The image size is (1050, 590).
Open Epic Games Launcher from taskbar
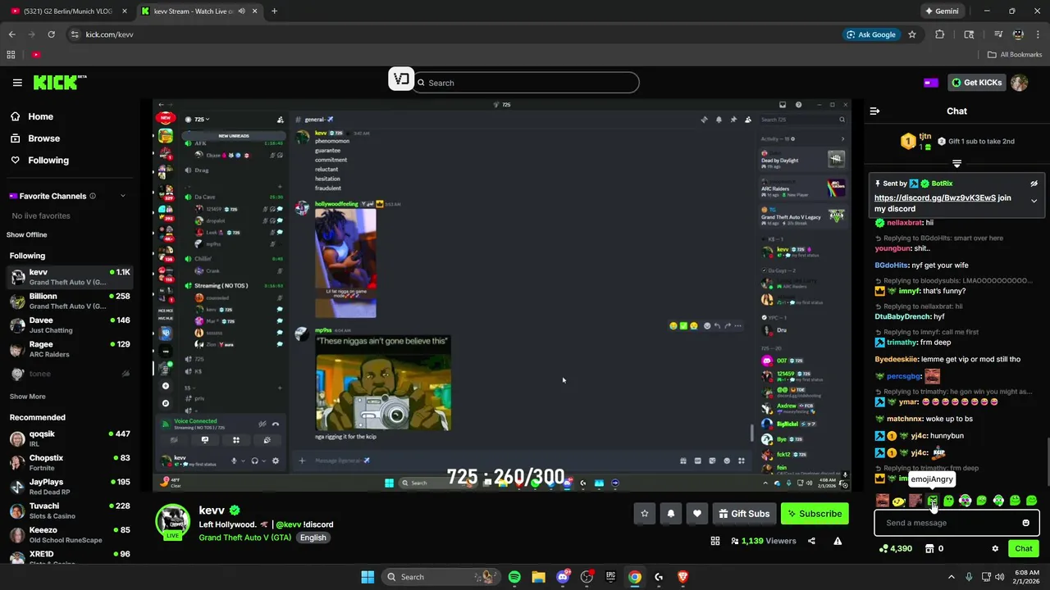tap(610, 577)
